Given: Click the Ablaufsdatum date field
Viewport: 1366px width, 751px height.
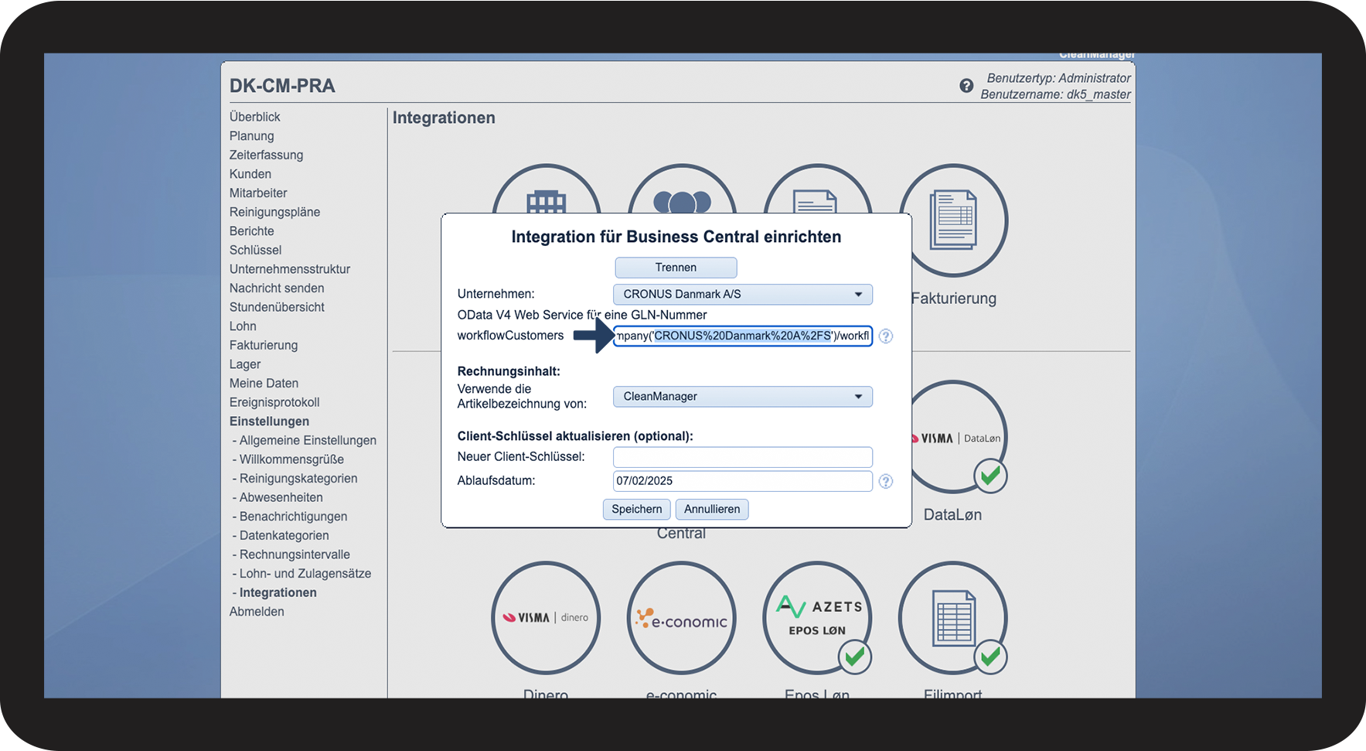Looking at the screenshot, I should point(742,481).
